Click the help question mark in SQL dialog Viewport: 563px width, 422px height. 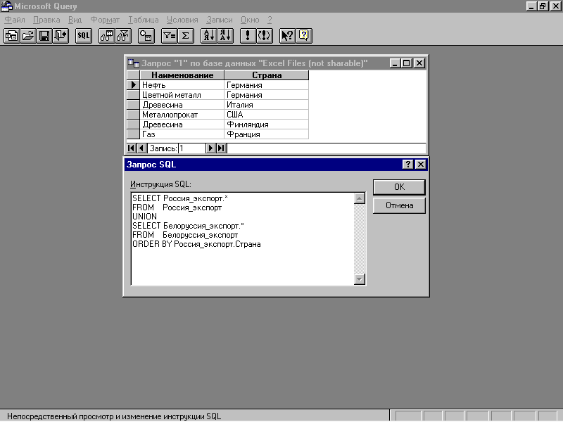[407, 165]
